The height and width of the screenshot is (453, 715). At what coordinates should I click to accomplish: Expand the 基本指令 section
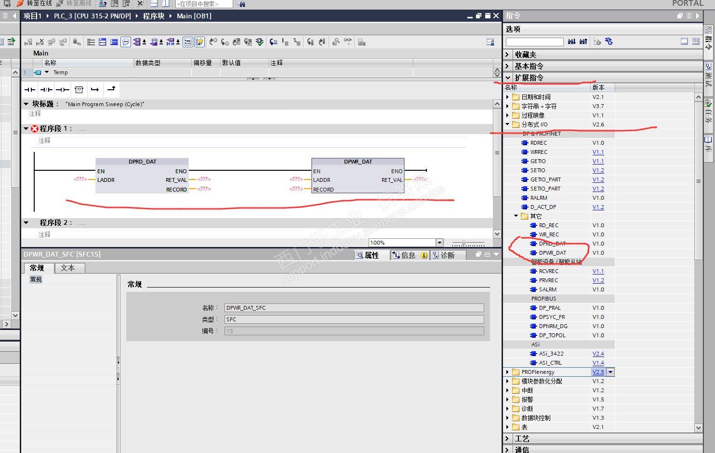pos(507,66)
